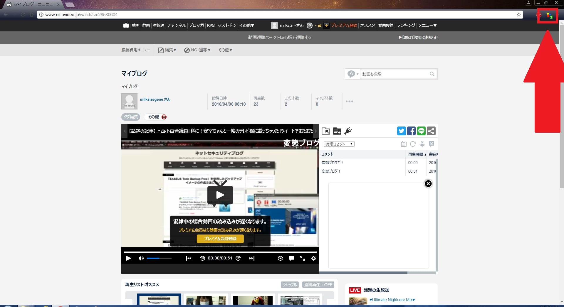Open 生放送 in top nav
Screen dimensions: 564x307
point(158,26)
